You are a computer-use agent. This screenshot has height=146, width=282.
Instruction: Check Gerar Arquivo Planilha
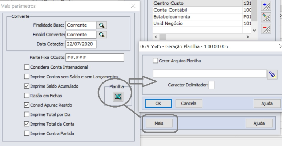pos(155,61)
